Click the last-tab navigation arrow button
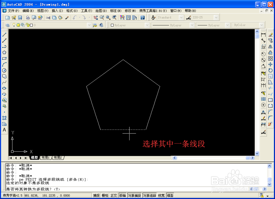Viewport: 275px width, 199px height. [26, 158]
